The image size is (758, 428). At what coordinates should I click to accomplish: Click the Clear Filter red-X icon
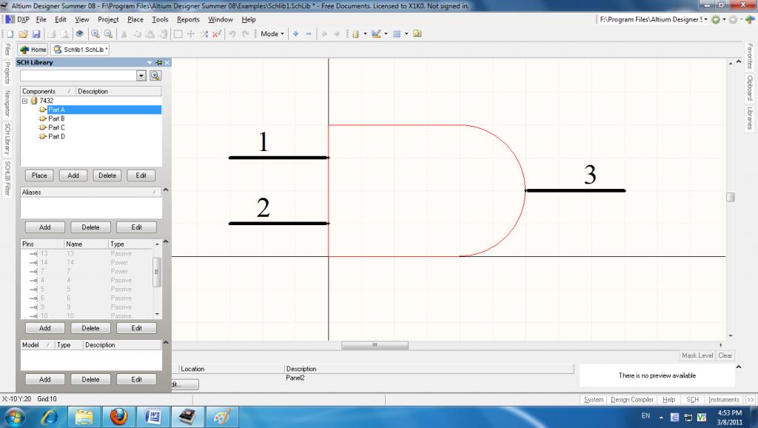click(217, 34)
